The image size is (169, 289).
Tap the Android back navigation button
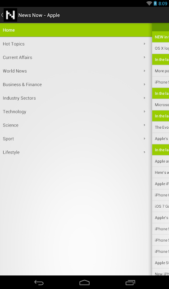39,282
